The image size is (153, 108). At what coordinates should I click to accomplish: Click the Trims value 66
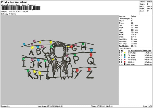click(132, 23)
